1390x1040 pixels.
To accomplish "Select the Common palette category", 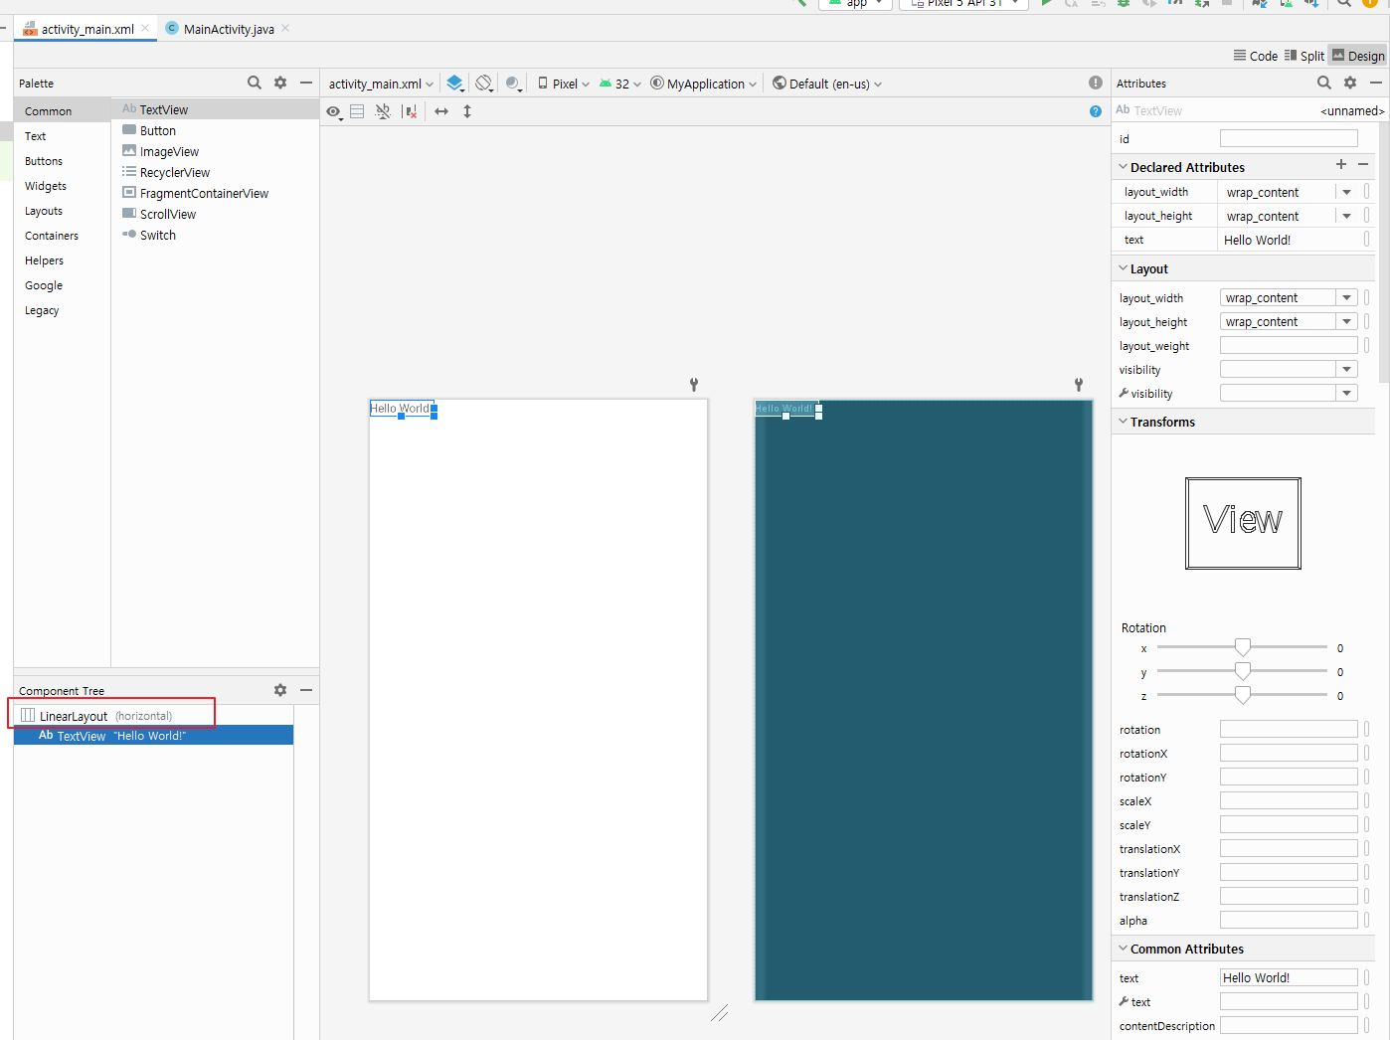I will click(62, 111).
